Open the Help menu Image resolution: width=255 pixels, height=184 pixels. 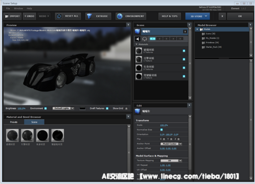pos(29,9)
